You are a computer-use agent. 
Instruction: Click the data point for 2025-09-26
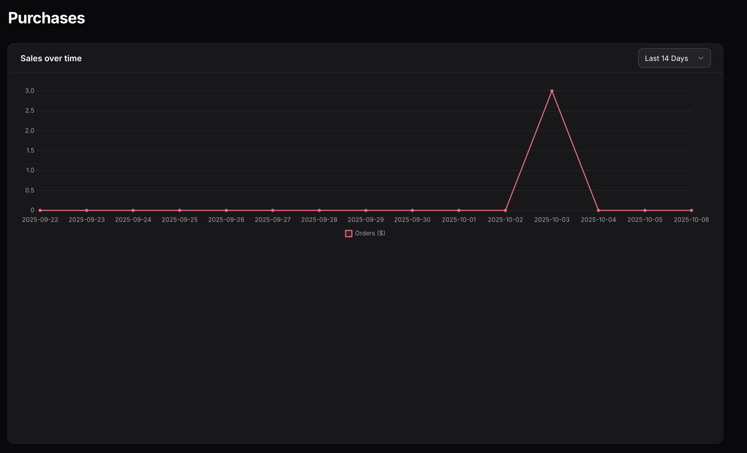pos(226,210)
